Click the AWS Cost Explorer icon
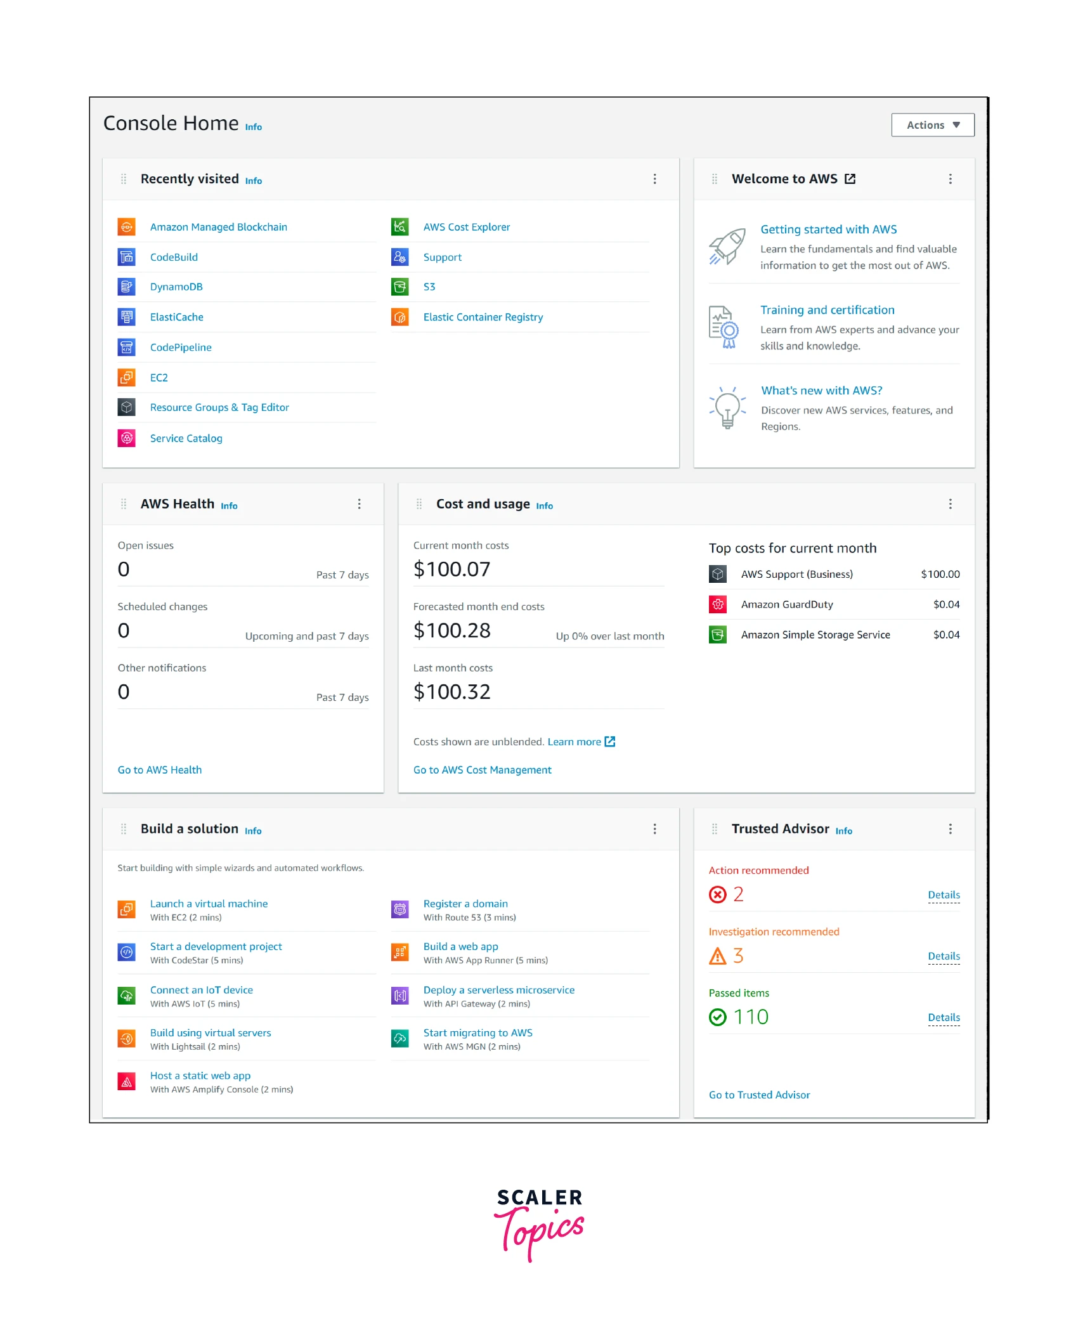 pyautogui.click(x=399, y=227)
